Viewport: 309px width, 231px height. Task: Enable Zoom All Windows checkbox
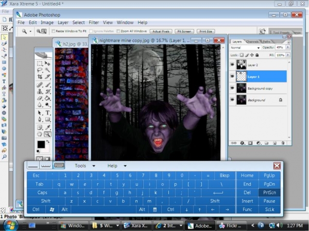(118, 31)
